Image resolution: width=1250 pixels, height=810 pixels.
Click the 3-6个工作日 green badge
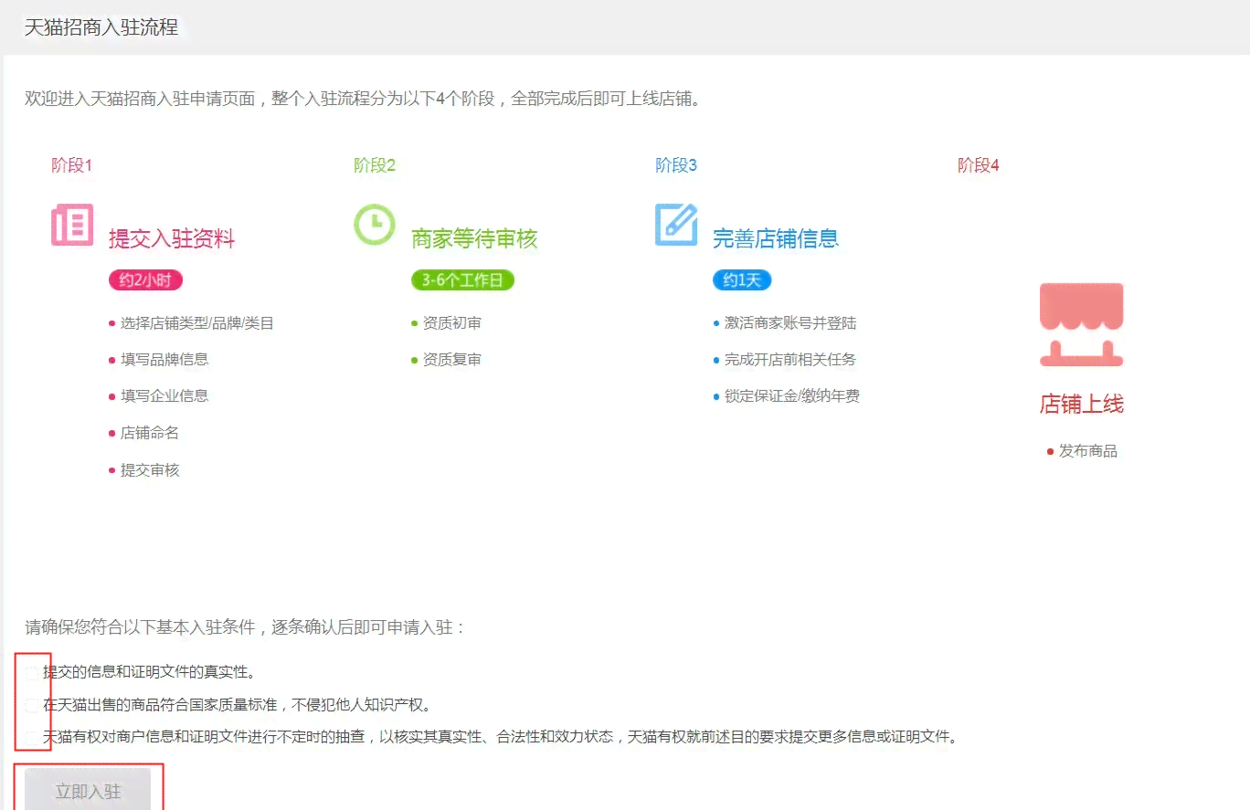pos(462,280)
